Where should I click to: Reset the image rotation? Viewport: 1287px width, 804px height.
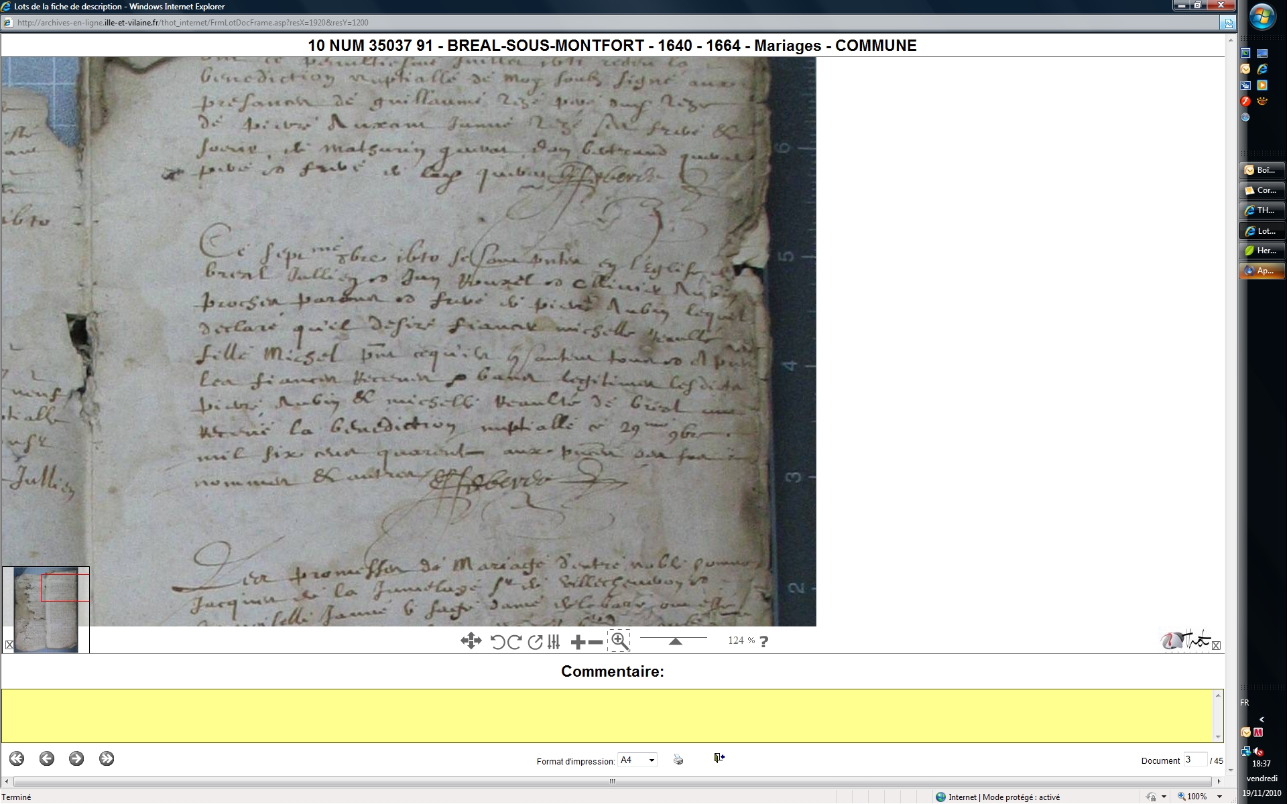(x=535, y=642)
